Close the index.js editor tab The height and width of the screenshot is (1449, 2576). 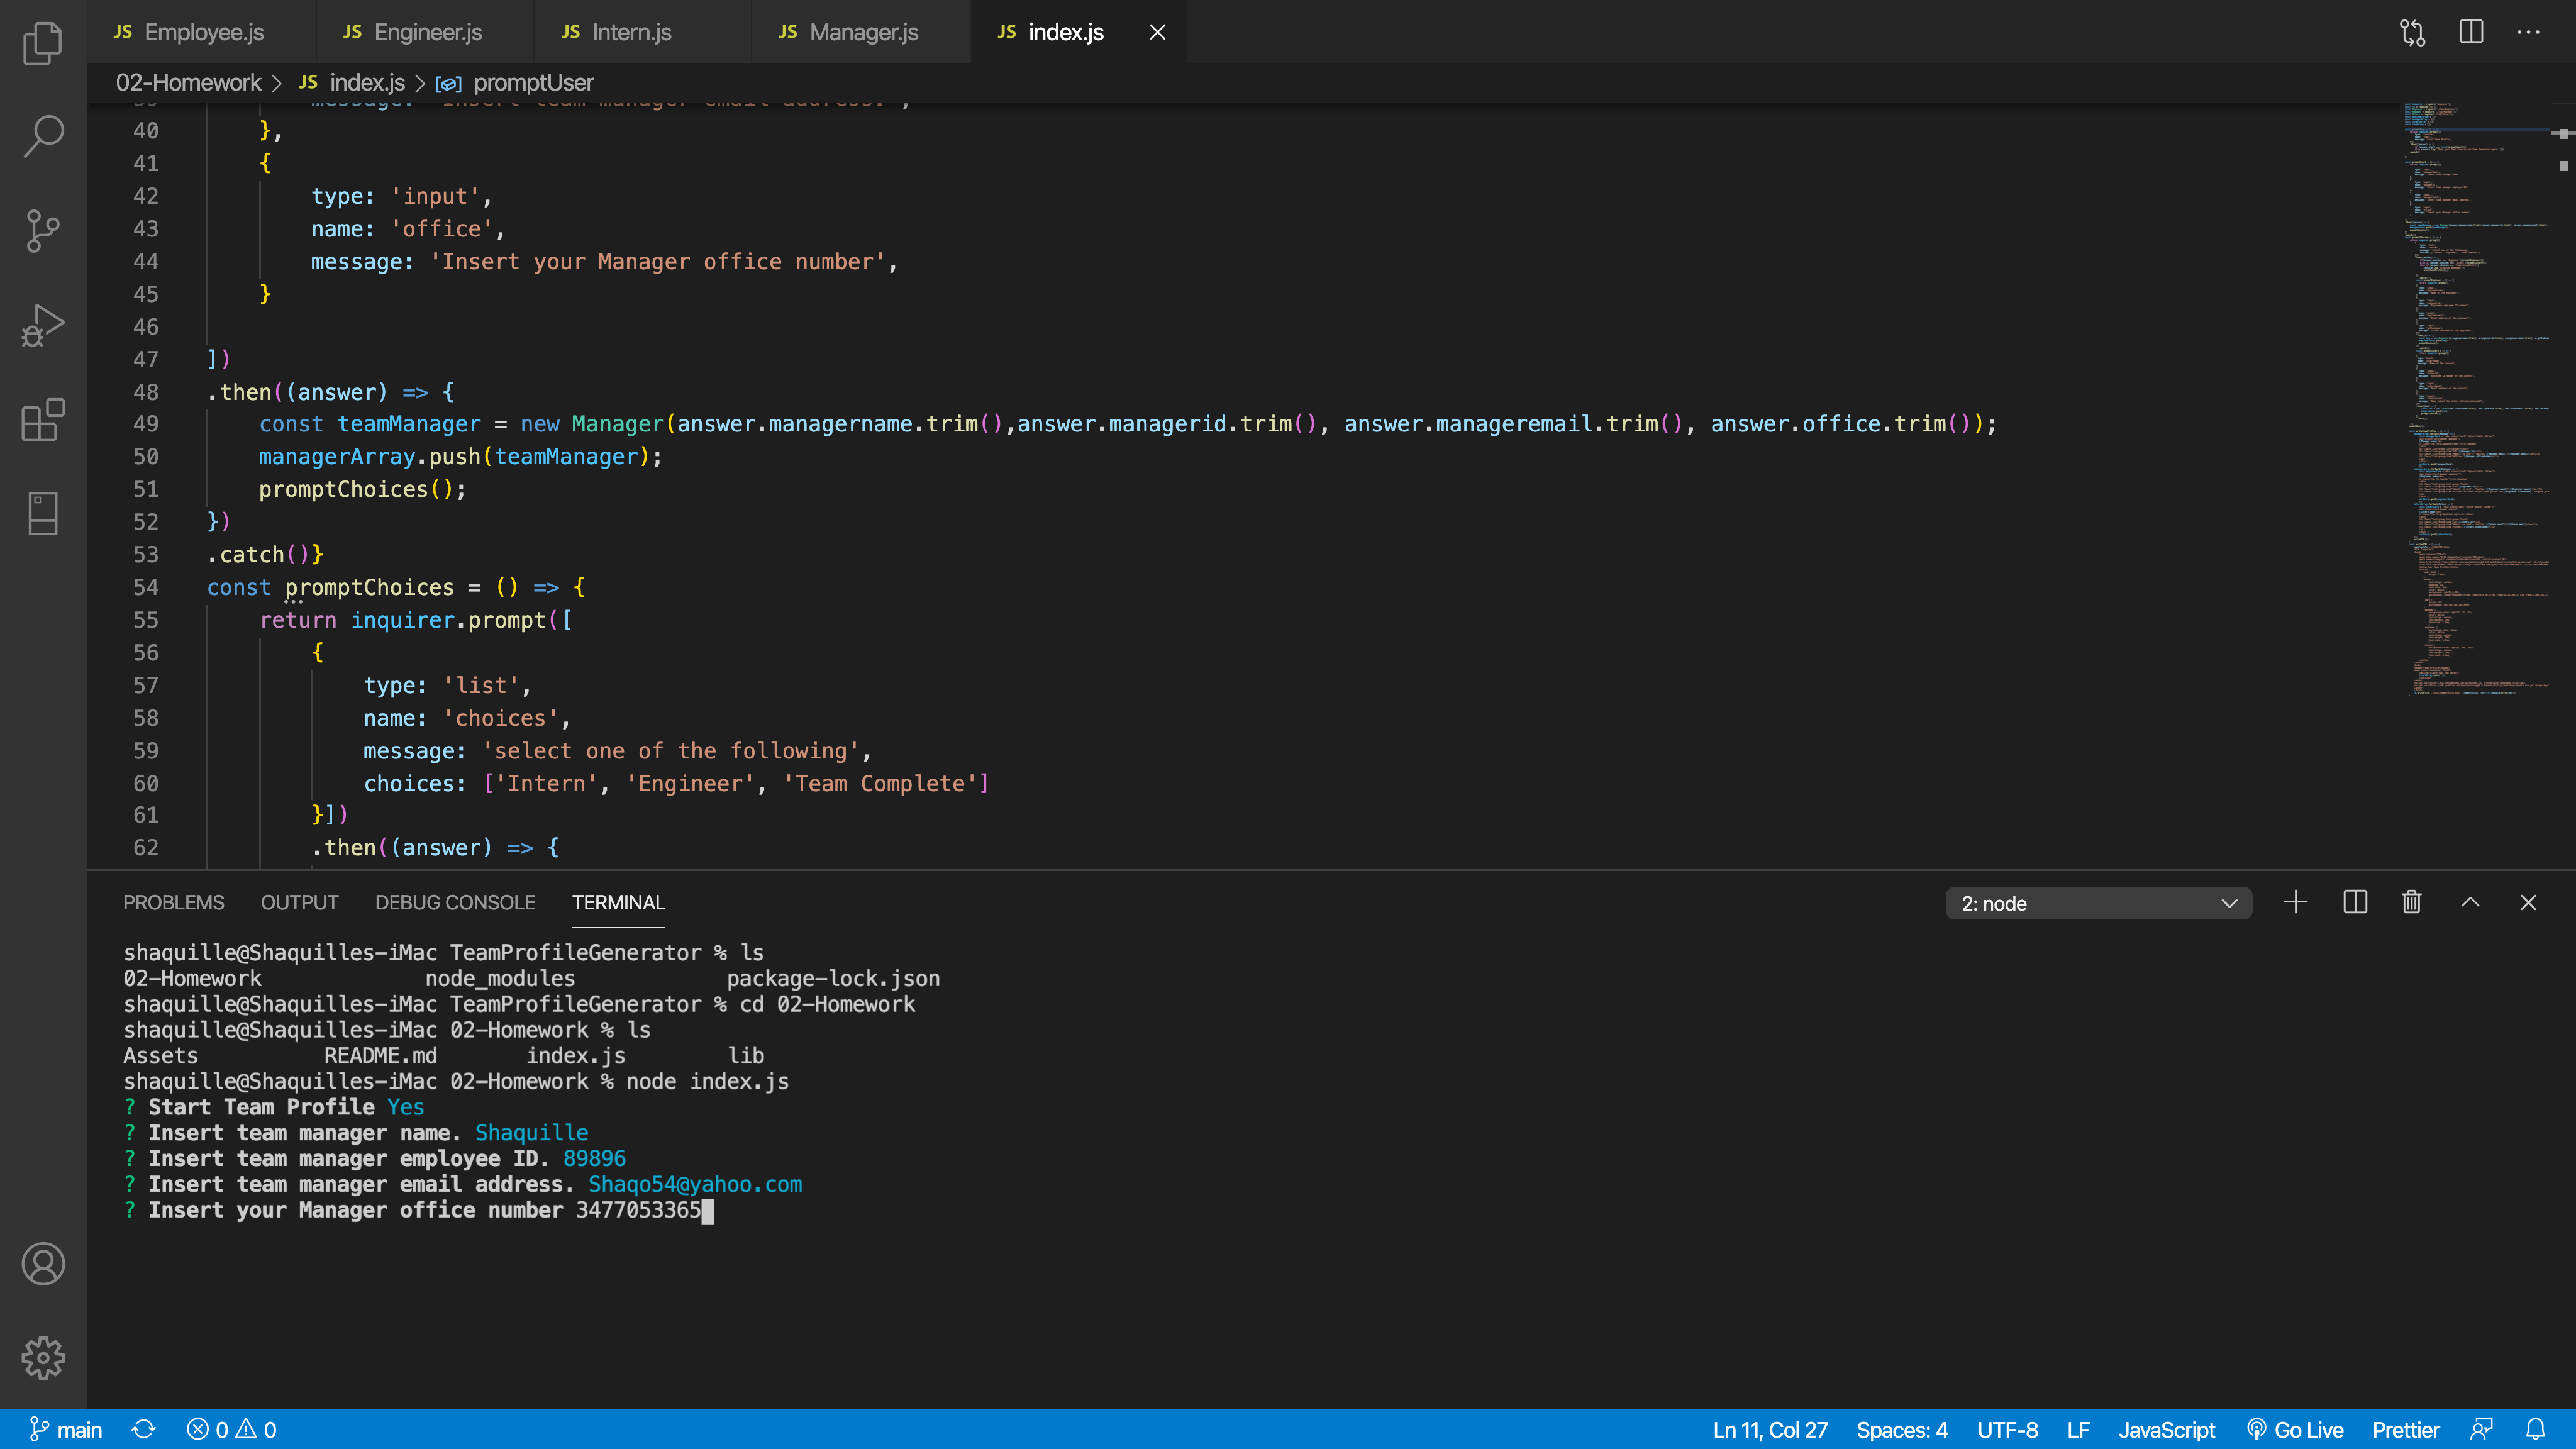pos(1157,32)
